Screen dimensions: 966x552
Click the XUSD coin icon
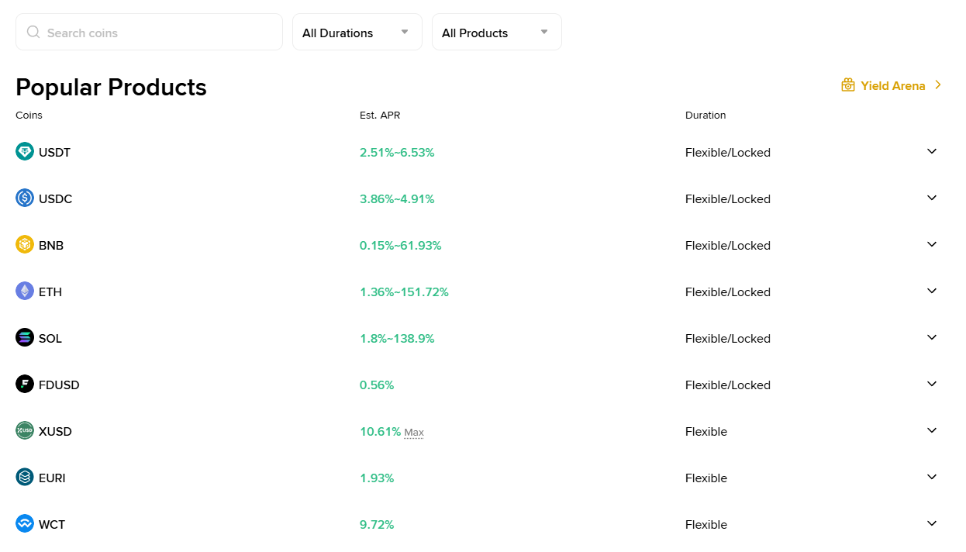(24, 430)
